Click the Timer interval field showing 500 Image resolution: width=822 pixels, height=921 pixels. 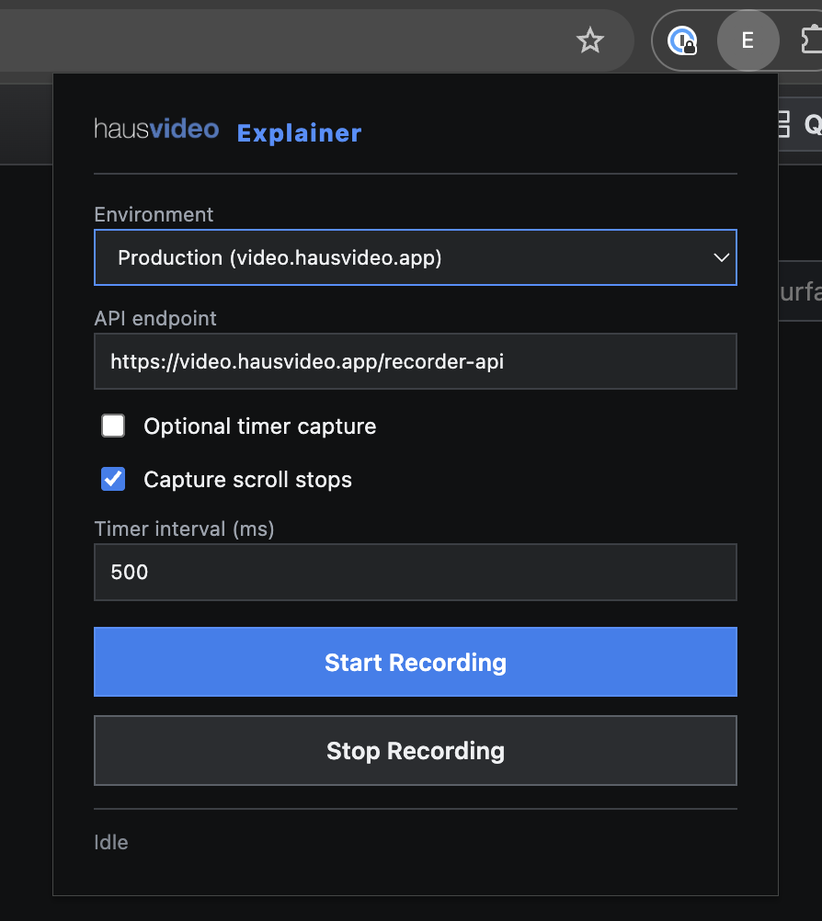[x=416, y=572]
